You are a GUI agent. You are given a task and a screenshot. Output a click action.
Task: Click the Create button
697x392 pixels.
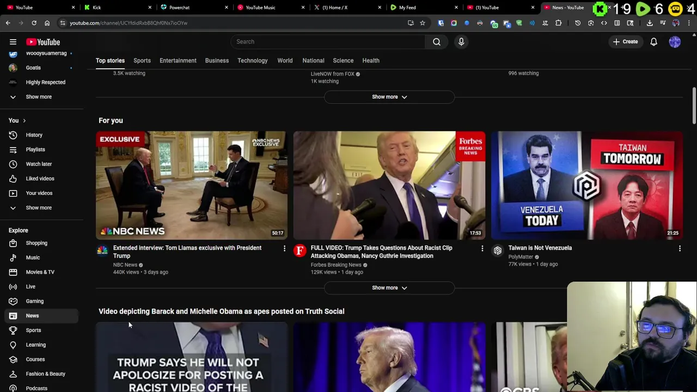click(625, 41)
